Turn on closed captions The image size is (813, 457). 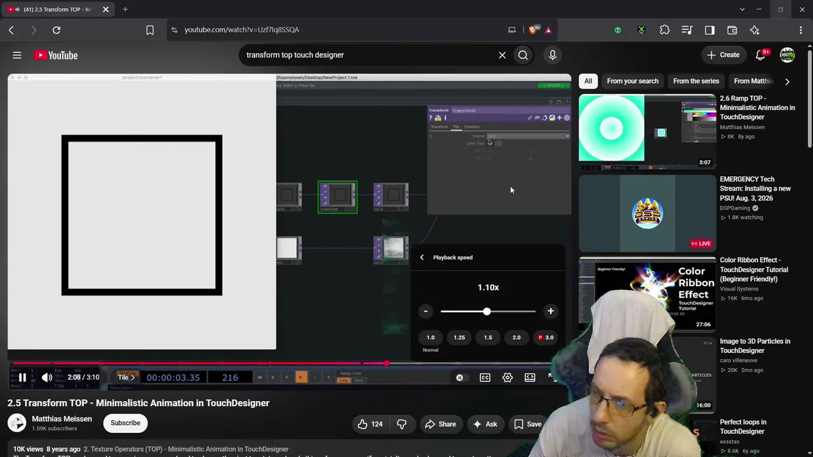point(485,378)
